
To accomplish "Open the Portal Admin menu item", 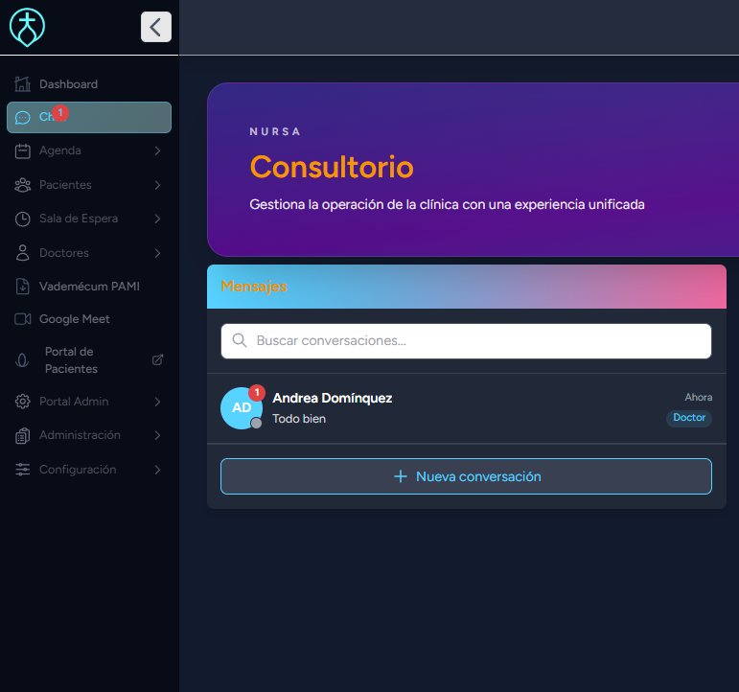I will coord(74,402).
